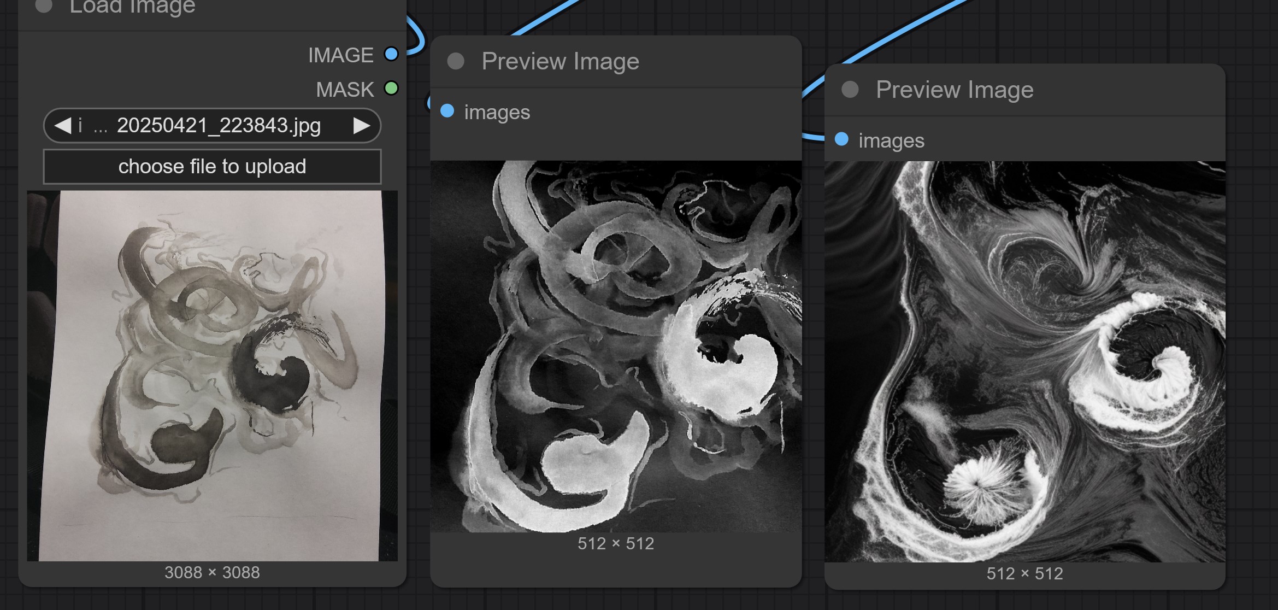Select next image with the right arrow

[361, 126]
